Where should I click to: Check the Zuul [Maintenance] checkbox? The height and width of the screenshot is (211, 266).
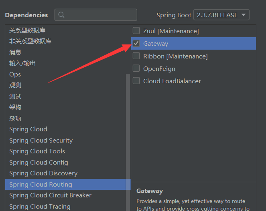click(x=136, y=31)
